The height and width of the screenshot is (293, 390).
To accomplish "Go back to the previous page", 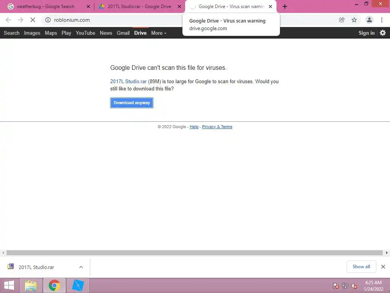I will (8, 20).
